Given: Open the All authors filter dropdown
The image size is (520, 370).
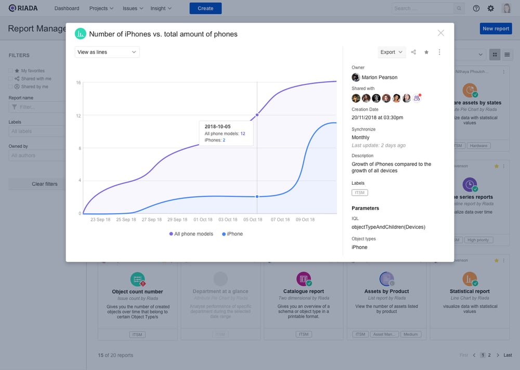Looking at the screenshot, I should click(37, 156).
